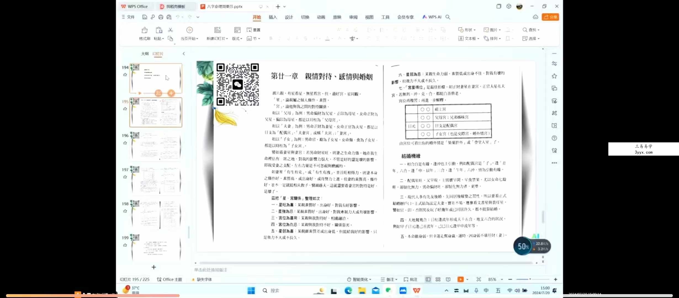Screen dimensions: 679x298
Task: Open the Picture (图片) dropdown
Action: point(492,30)
